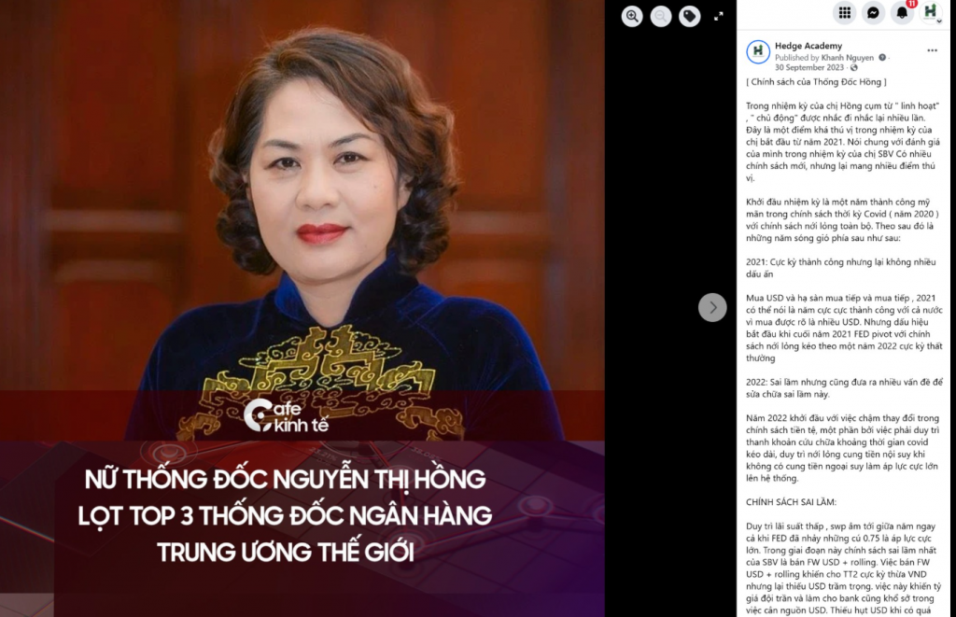The image size is (956, 617).
Task: Open notifications bell with badge
Action: tap(902, 13)
